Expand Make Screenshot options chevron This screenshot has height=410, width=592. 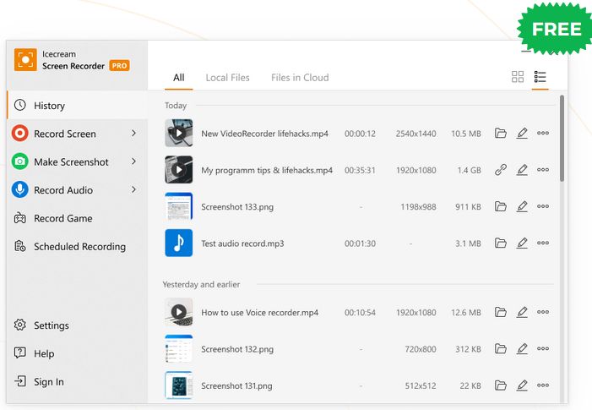(x=133, y=161)
